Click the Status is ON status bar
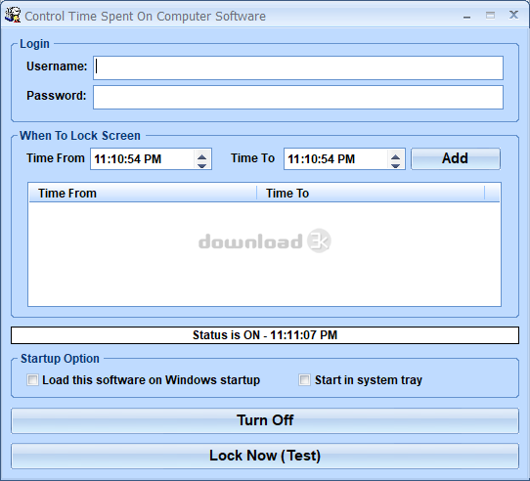530x481 pixels. [265, 335]
